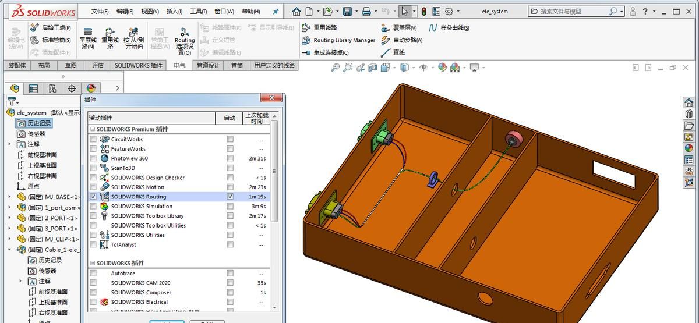The height and width of the screenshot is (323, 699).
Task: Switch to the SOLIDWORKS 插件 tab
Action: pyautogui.click(x=139, y=66)
